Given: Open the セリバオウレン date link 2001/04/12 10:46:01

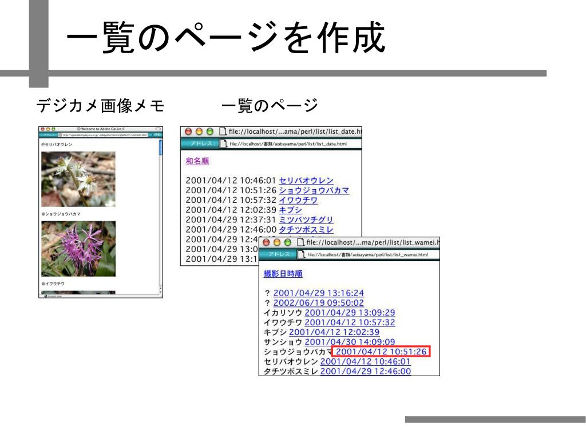Looking at the screenshot, I should tap(366, 361).
